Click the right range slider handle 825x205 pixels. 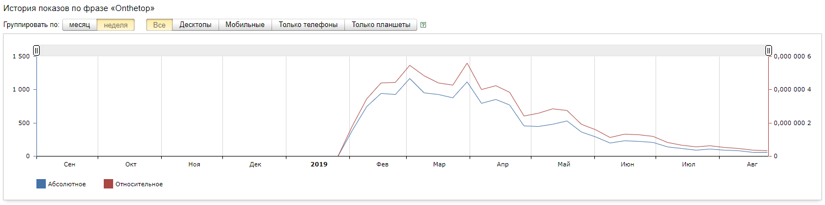point(768,51)
